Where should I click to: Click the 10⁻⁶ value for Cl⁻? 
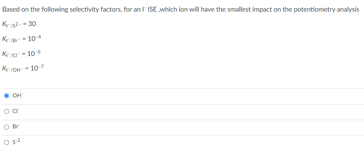[34, 54]
